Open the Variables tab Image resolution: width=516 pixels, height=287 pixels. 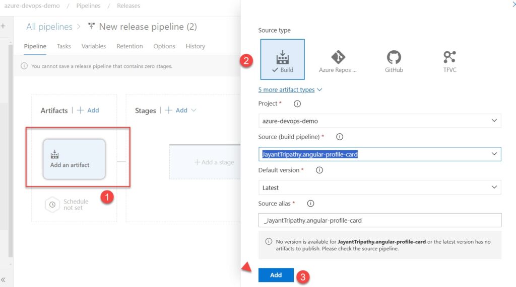[94, 46]
